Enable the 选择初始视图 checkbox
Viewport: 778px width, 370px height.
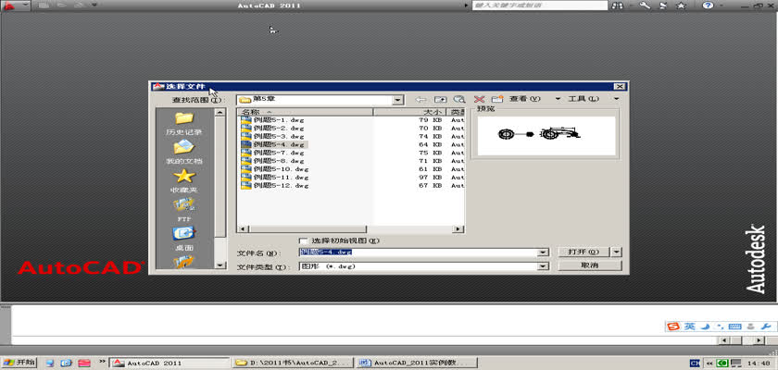pos(304,240)
